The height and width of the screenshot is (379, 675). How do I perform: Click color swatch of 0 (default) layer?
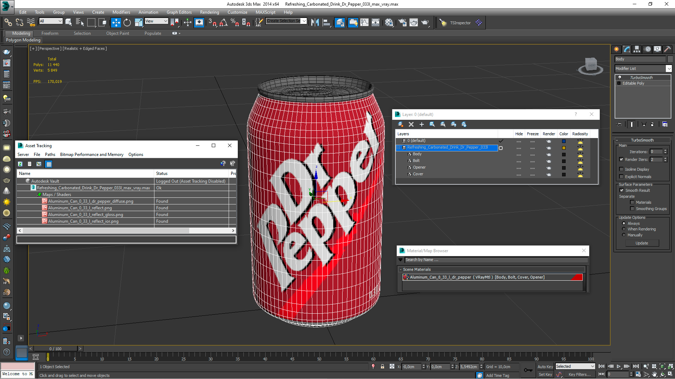[x=563, y=141]
